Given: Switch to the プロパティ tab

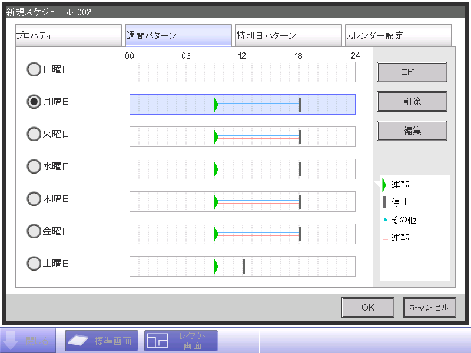Looking at the screenshot, I should click(68, 35).
